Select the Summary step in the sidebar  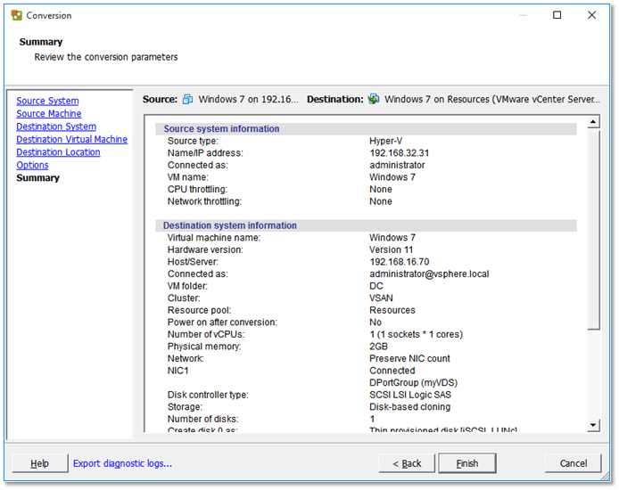(37, 178)
